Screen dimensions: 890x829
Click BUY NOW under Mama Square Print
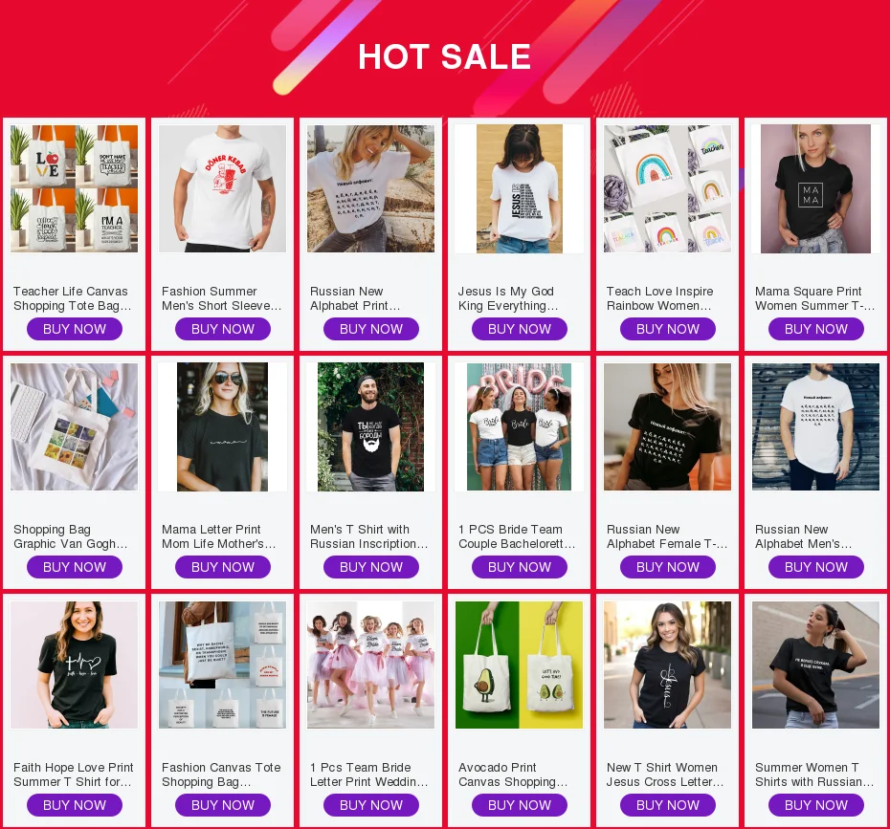(x=816, y=329)
